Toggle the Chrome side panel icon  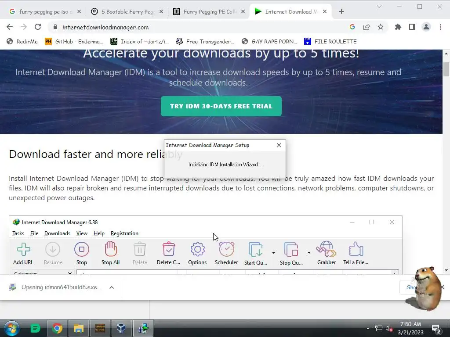click(x=412, y=27)
